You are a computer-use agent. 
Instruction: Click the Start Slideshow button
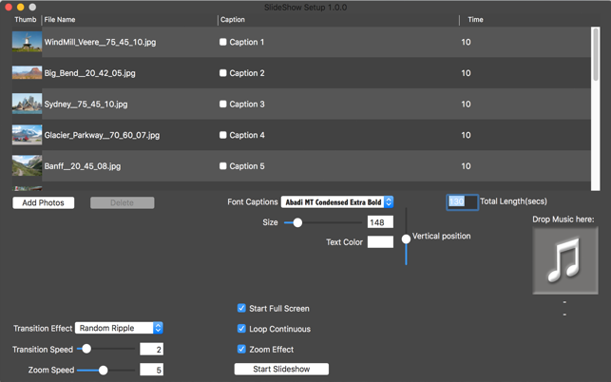tap(281, 369)
